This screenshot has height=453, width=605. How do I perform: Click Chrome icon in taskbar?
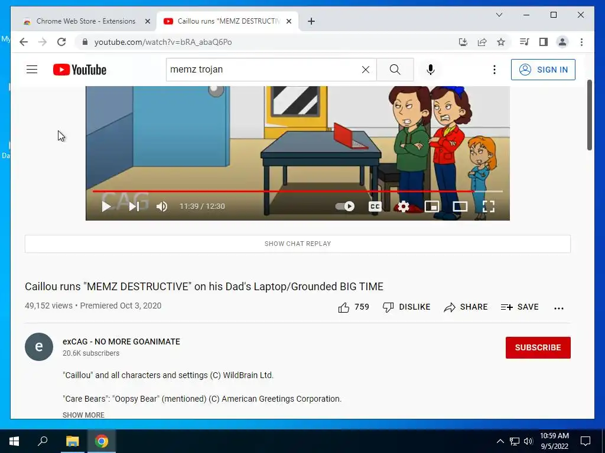point(102,441)
